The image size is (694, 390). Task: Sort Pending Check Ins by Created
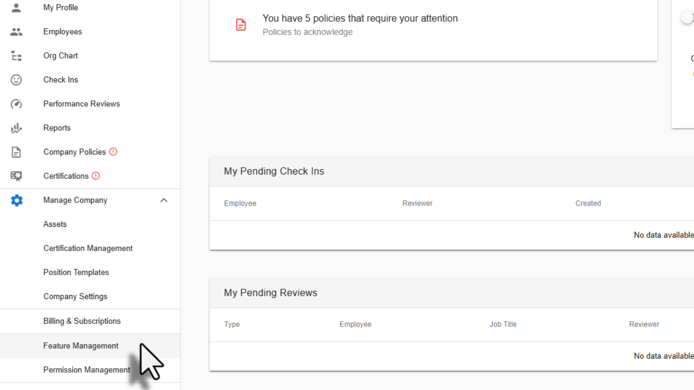click(x=588, y=203)
